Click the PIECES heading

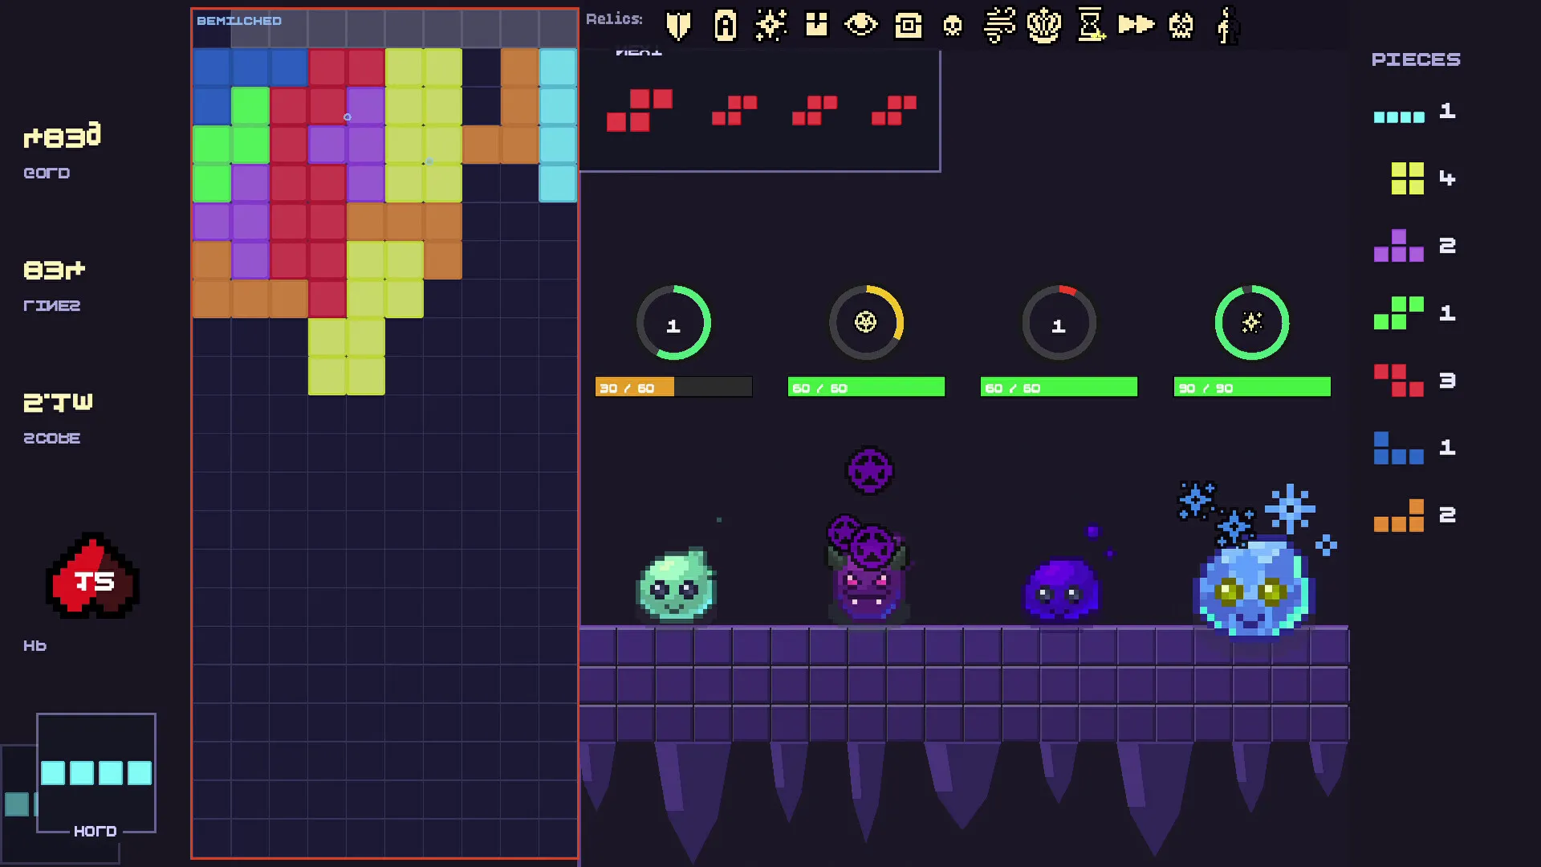tap(1416, 59)
